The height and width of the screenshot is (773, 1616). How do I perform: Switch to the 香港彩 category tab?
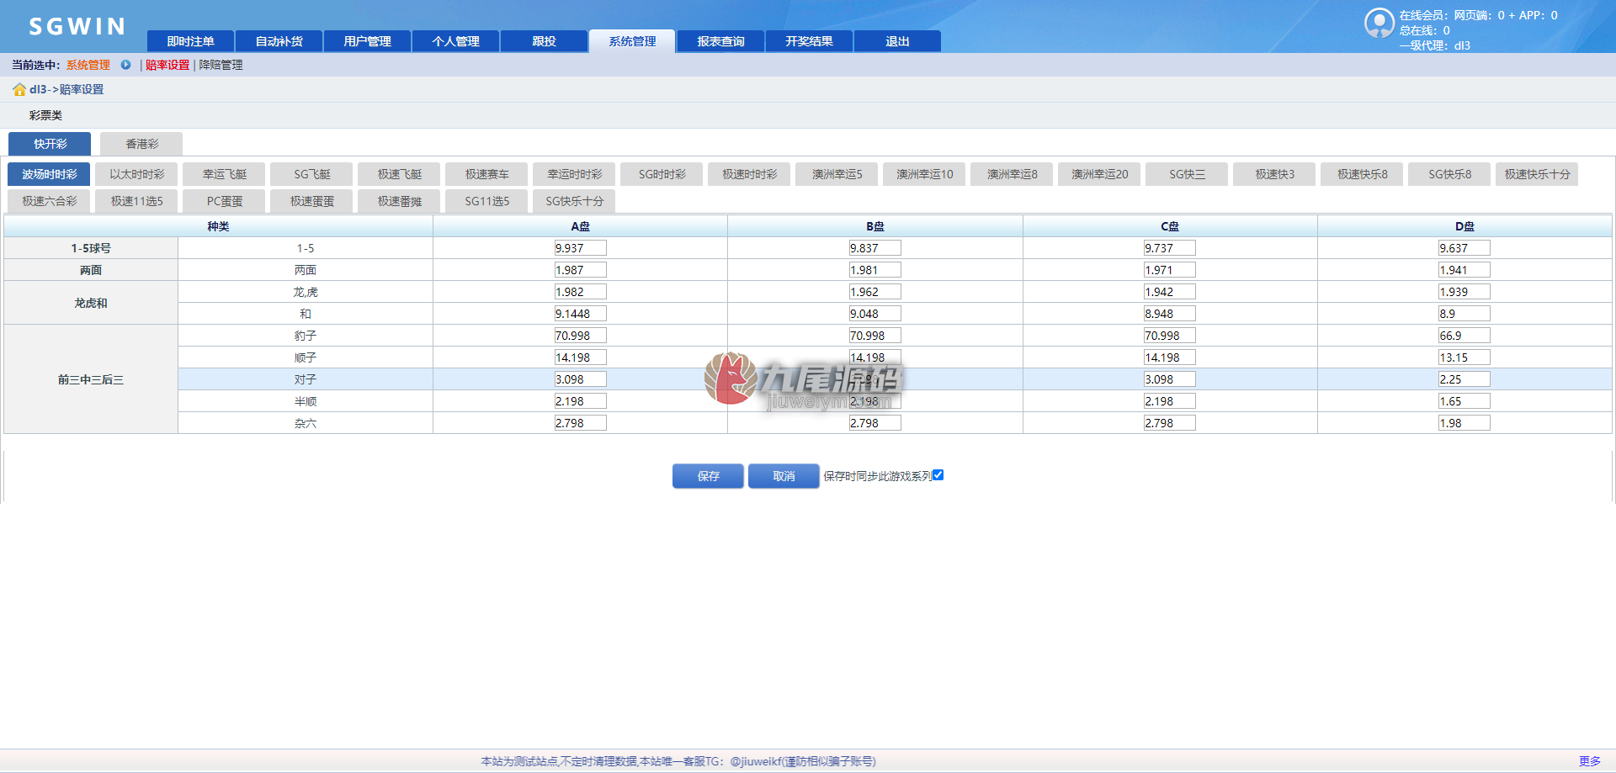[x=141, y=144]
